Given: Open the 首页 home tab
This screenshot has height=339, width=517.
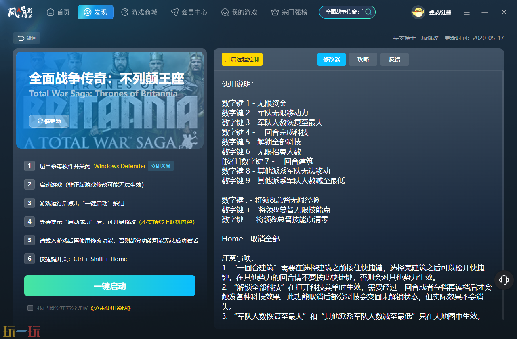Looking at the screenshot, I should (x=58, y=12).
